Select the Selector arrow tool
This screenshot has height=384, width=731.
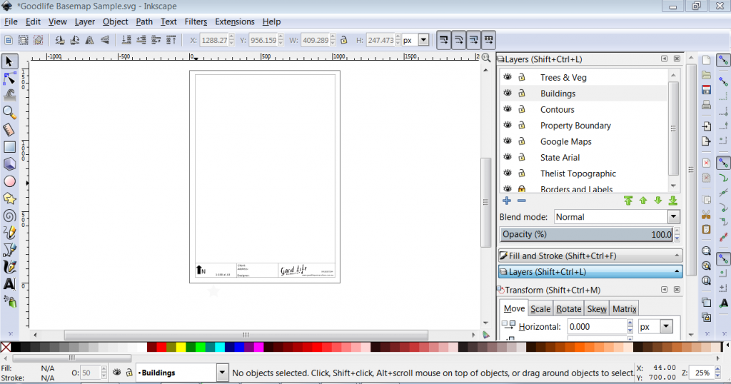[10, 61]
